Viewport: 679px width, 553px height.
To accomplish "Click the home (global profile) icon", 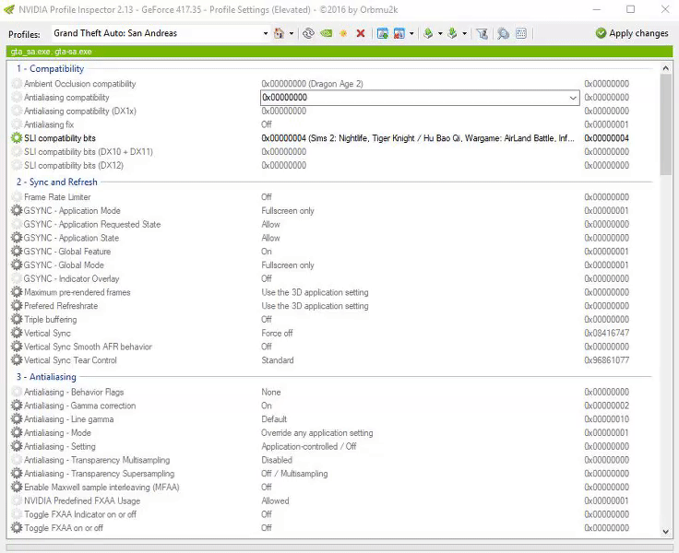I will pos(279,33).
